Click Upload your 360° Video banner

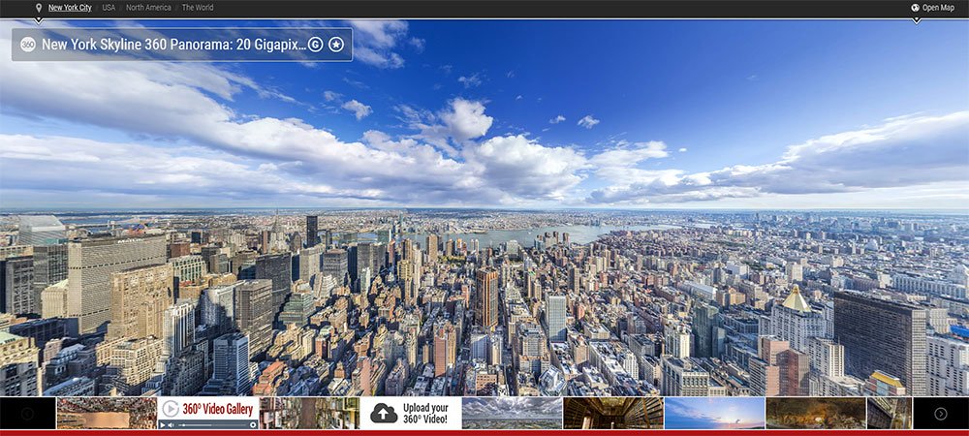411,413
